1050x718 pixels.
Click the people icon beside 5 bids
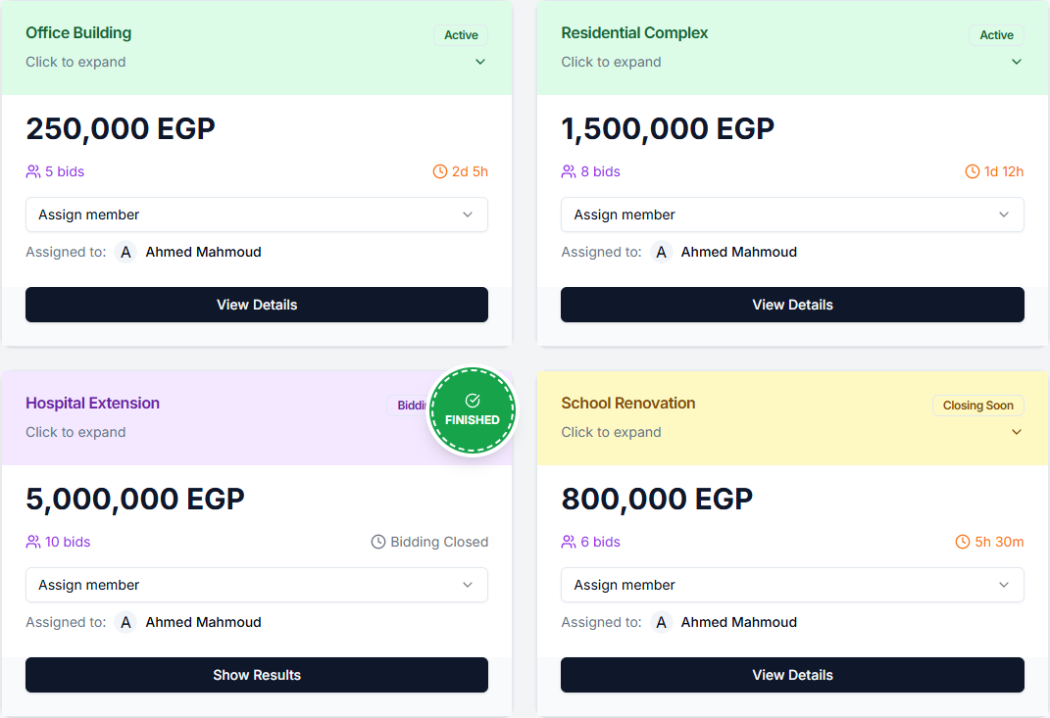pyautogui.click(x=33, y=171)
